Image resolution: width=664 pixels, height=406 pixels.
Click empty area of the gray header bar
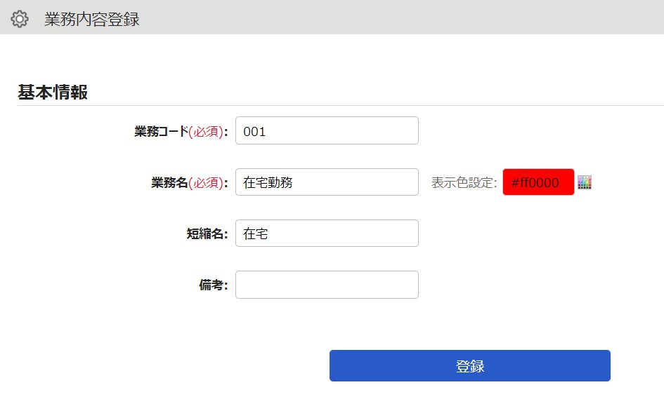pos(381,18)
